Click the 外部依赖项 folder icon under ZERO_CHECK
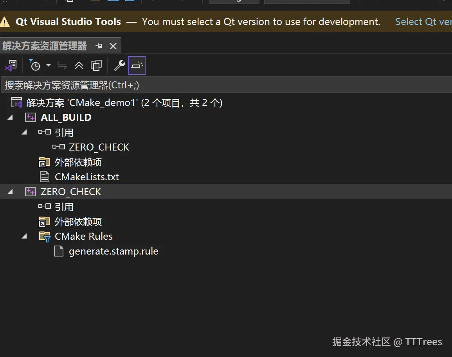 (44, 222)
